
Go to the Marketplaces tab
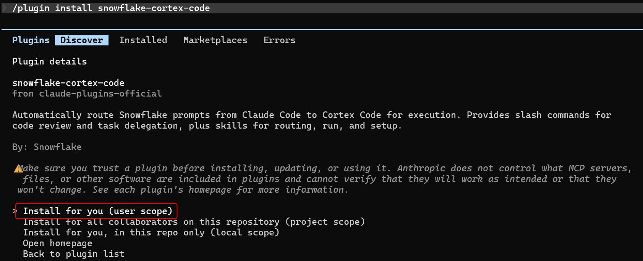coord(215,40)
